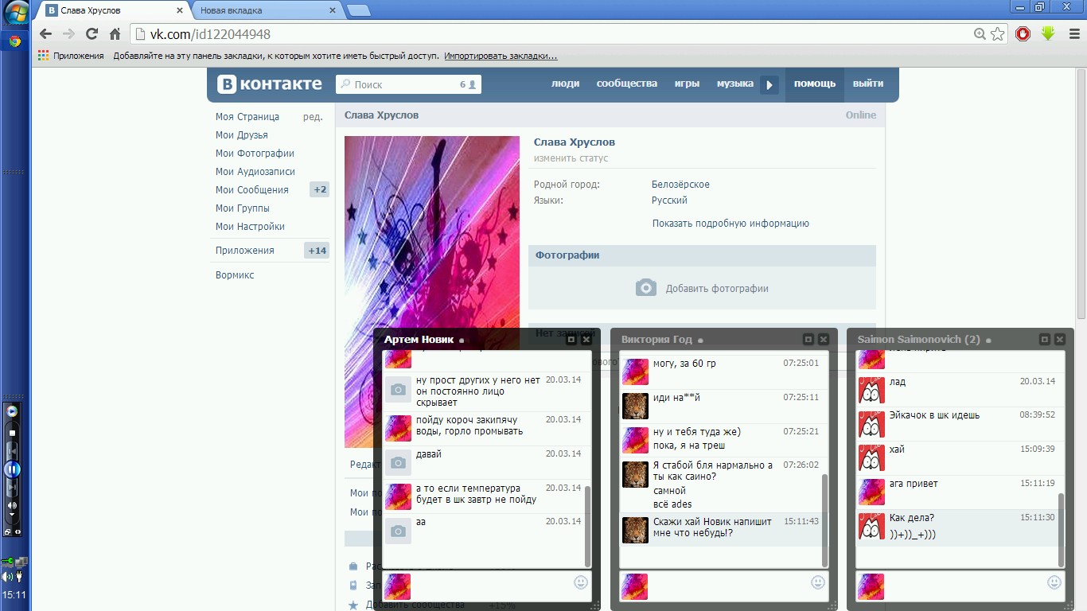Open the green download arrow extension

pyautogui.click(x=1047, y=33)
